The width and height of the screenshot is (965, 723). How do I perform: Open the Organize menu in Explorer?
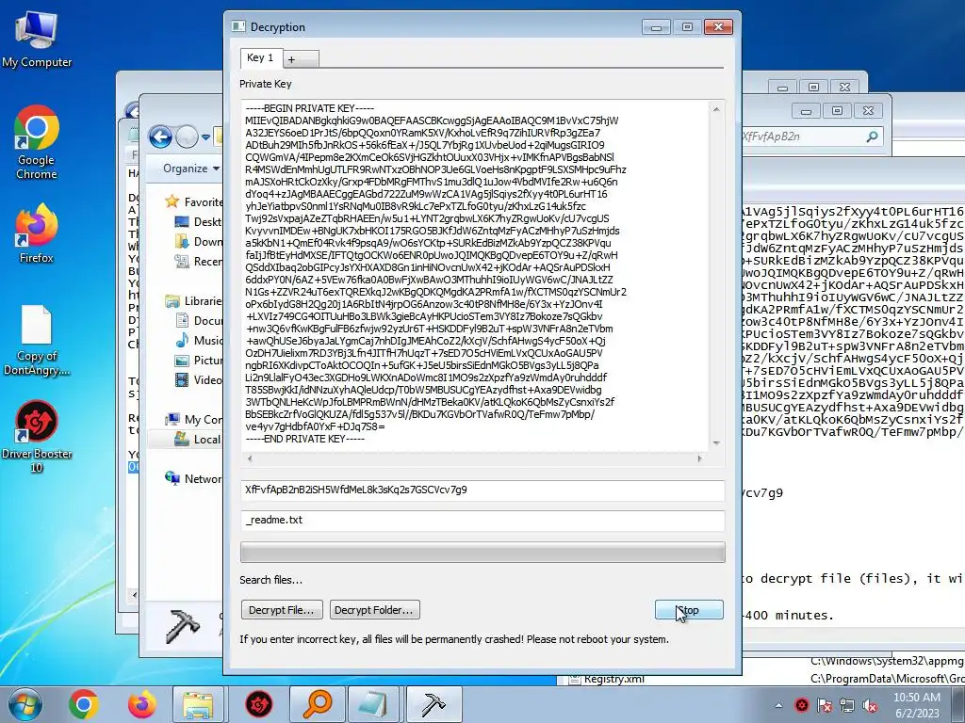tap(190, 169)
